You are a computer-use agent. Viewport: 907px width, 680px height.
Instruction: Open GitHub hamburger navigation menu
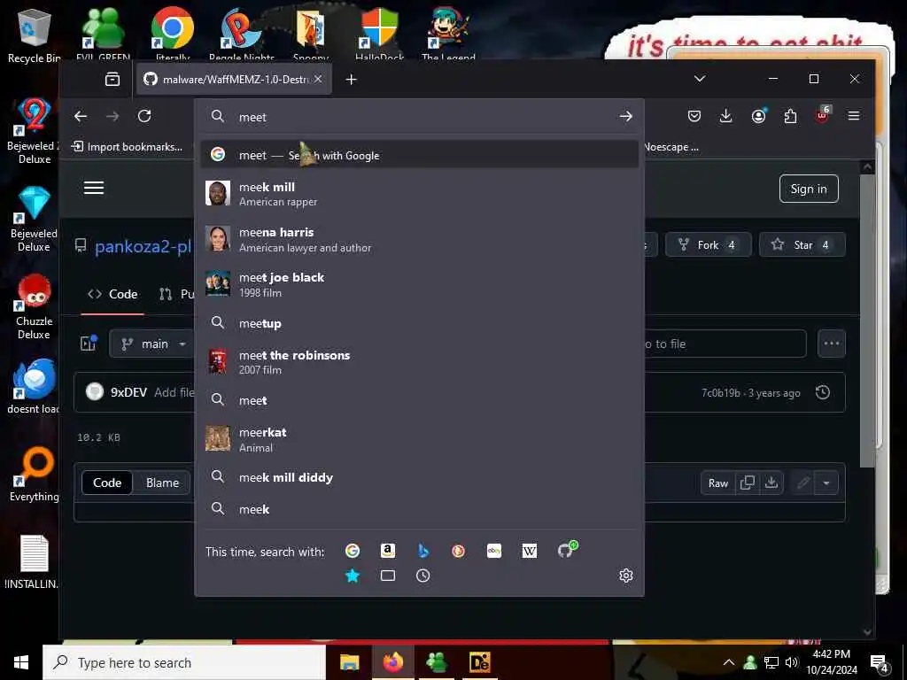click(94, 188)
